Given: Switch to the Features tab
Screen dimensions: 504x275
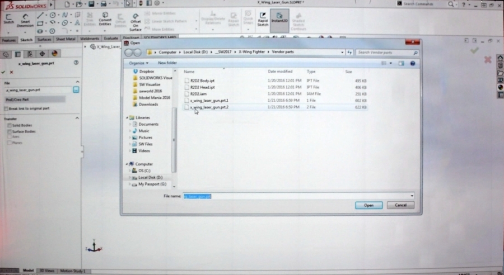Looking at the screenshot, I should [x=8, y=40].
